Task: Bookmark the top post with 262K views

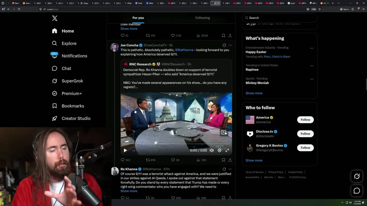Action: [223, 35]
